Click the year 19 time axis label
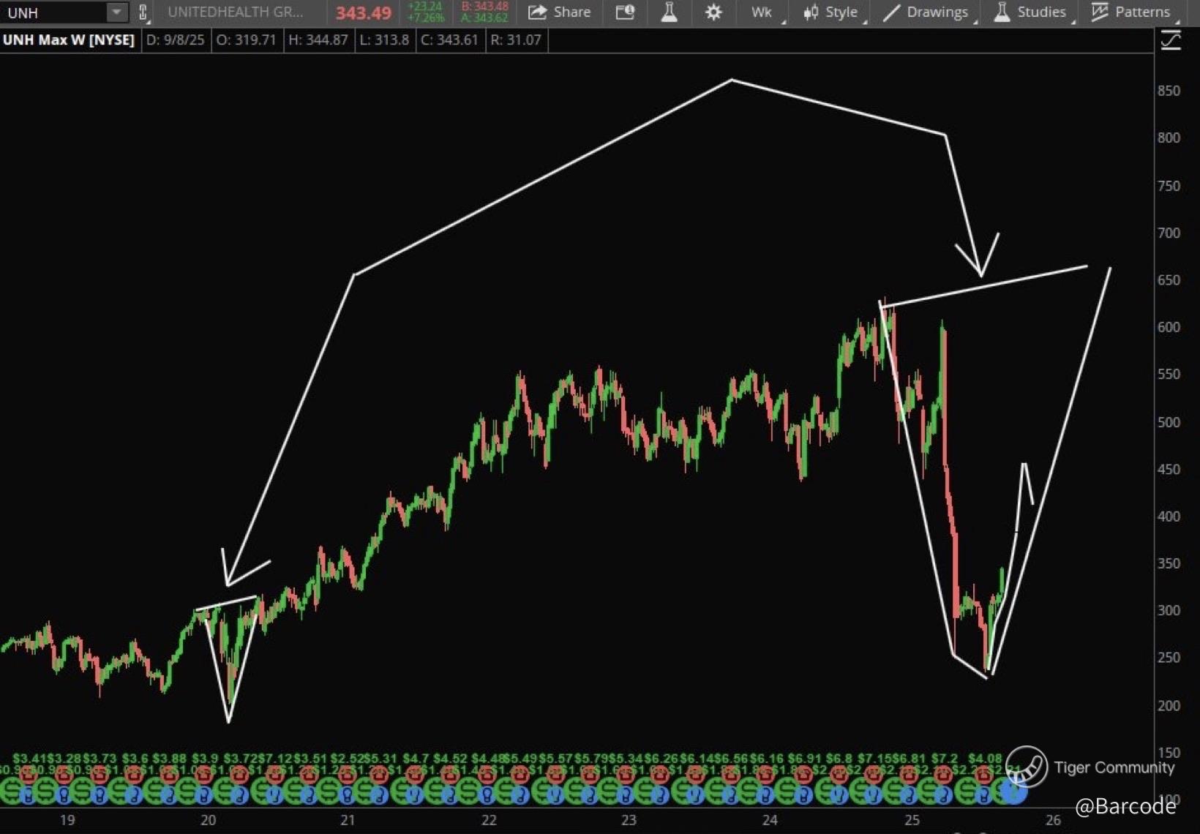Image resolution: width=1200 pixels, height=834 pixels. [x=67, y=820]
